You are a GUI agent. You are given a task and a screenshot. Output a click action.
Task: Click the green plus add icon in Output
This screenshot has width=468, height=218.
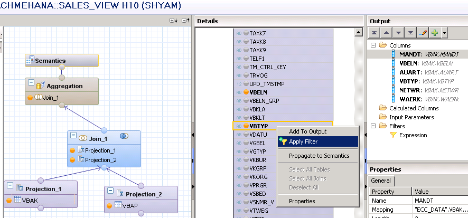coord(435,33)
